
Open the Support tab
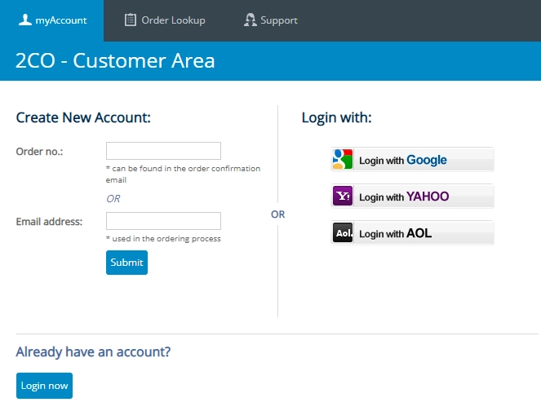click(271, 20)
